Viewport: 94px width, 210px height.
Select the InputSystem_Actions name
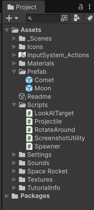58,55
